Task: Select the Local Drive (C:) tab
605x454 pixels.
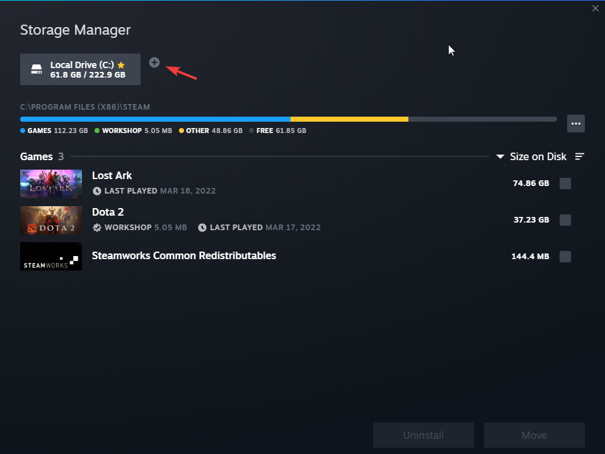Action: (x=80, y=69)
